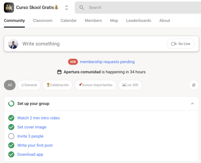This screenshot has height=163, width=201.
Task: Select the Avisos importantes category filter
Action: pos(95,85)
